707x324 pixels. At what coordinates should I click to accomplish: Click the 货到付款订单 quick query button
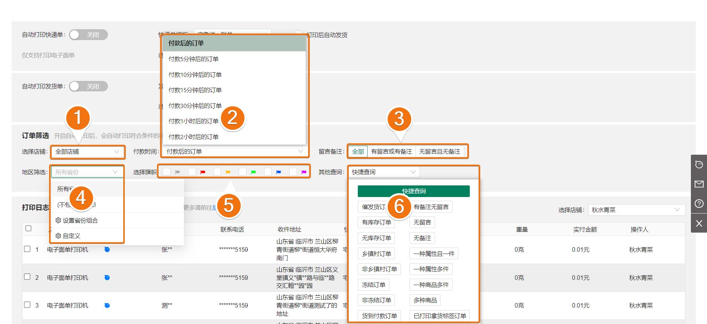pos(379,316)
